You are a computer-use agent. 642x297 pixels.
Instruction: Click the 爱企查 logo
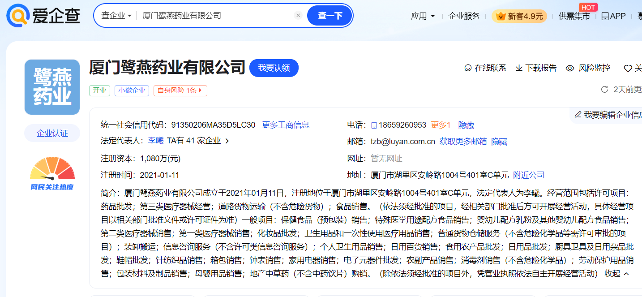tap(43, 16)
